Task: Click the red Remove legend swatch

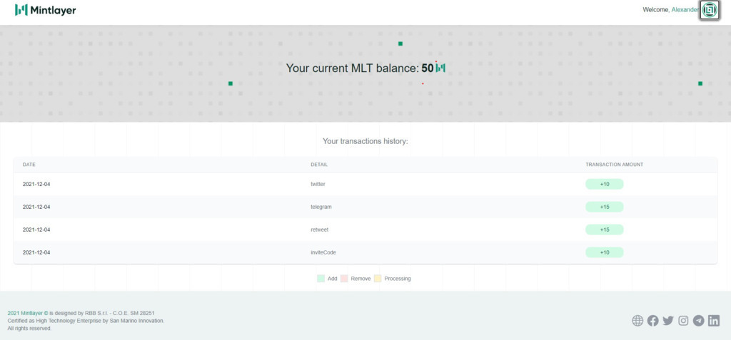Action: point(343,279)
